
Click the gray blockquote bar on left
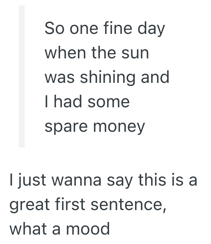(22, 76)
